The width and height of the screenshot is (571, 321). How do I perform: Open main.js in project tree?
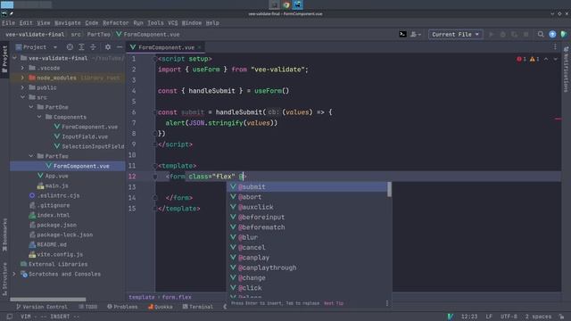tap(53, 185)
